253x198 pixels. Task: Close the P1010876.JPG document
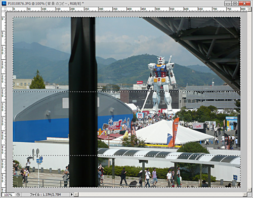click(x=244, y=4)
